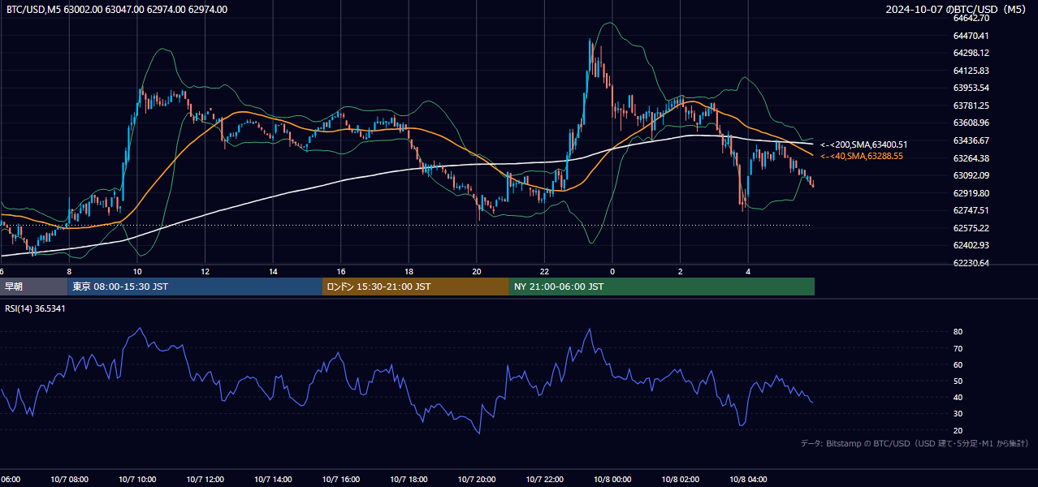Pick the RSI axis value 40

pyautogui.click(x=958, y=397)
